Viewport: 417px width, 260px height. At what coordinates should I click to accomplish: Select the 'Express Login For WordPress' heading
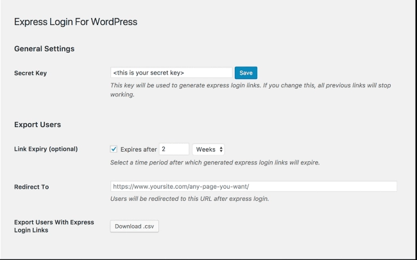pos(76,22)
